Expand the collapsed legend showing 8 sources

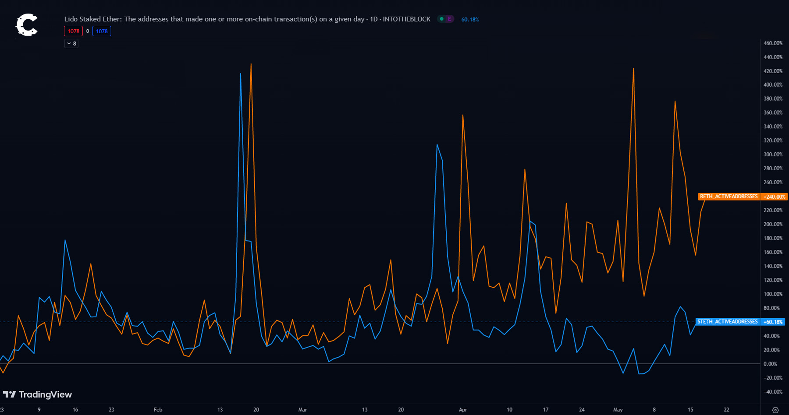pos(71,43)
